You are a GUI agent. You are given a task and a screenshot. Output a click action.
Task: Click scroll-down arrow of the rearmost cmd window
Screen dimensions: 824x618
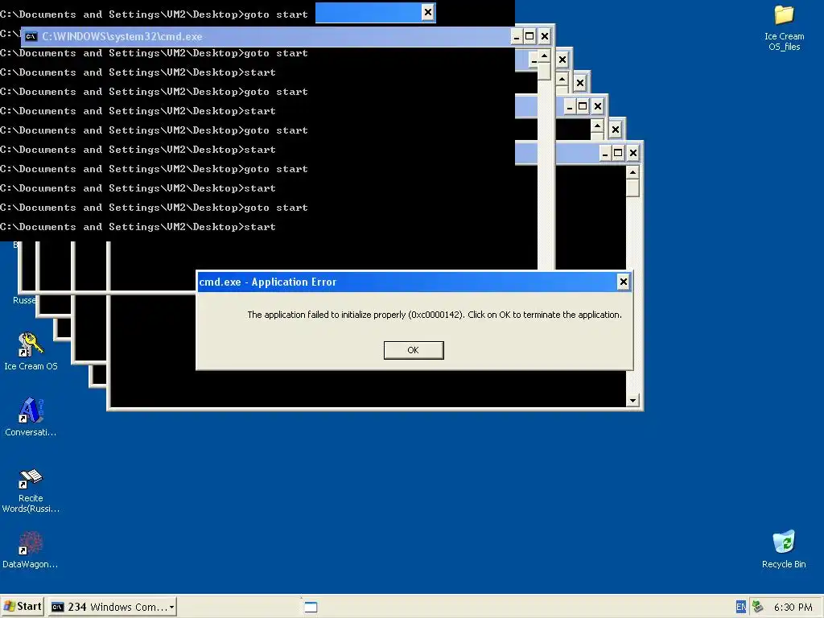(x=632, y=401)
